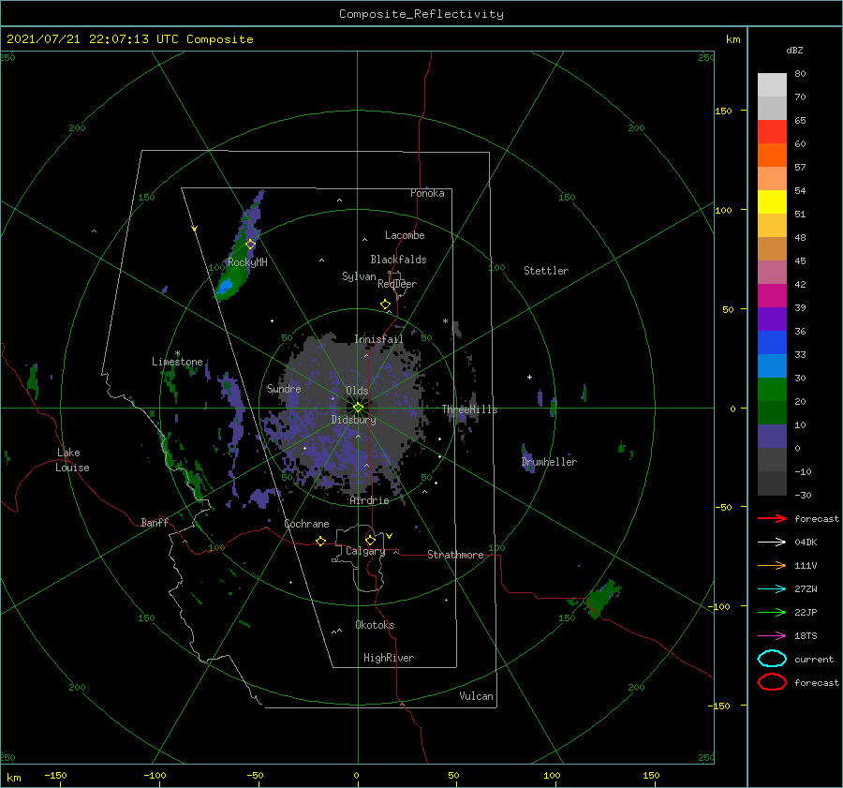Click the yellow diamond marker near Cochrane
The width and height of the screenshot is (843, 788).
321,541
